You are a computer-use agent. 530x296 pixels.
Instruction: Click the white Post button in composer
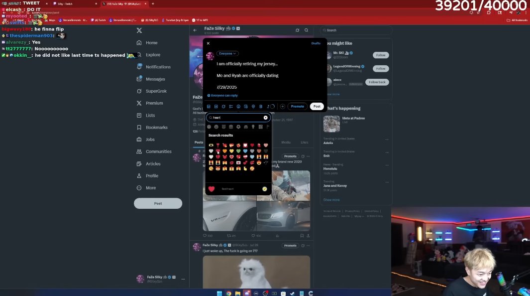click(x=317, y=107)
